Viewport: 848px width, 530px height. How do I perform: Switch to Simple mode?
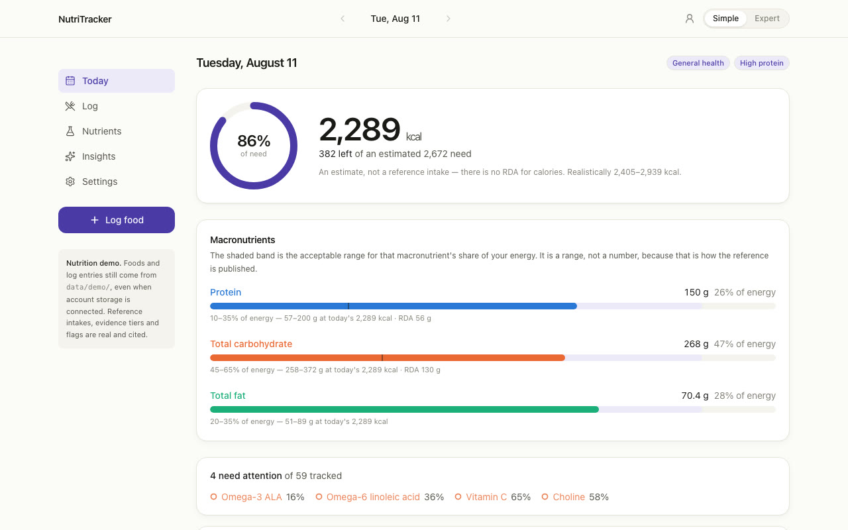(725, 19)
